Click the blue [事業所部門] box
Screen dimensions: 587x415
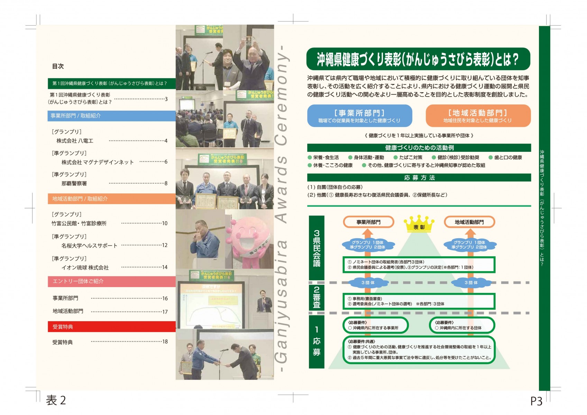point(359,116)
